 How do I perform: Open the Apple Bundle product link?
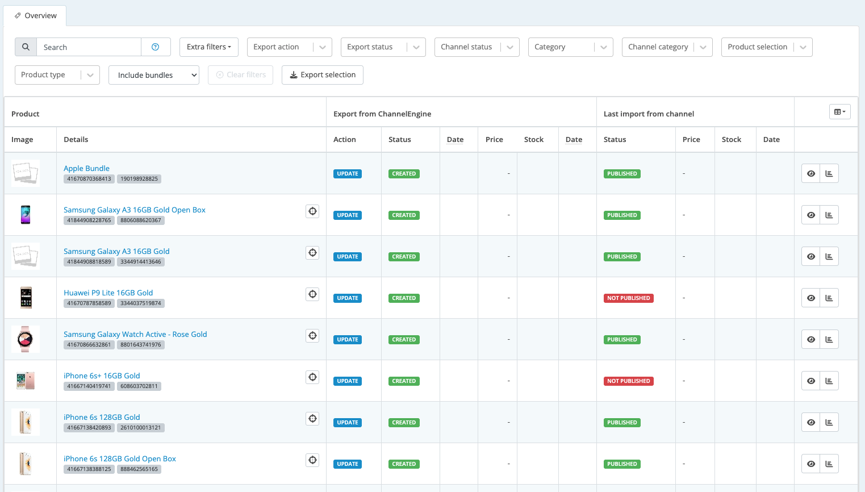click(86, 169)
